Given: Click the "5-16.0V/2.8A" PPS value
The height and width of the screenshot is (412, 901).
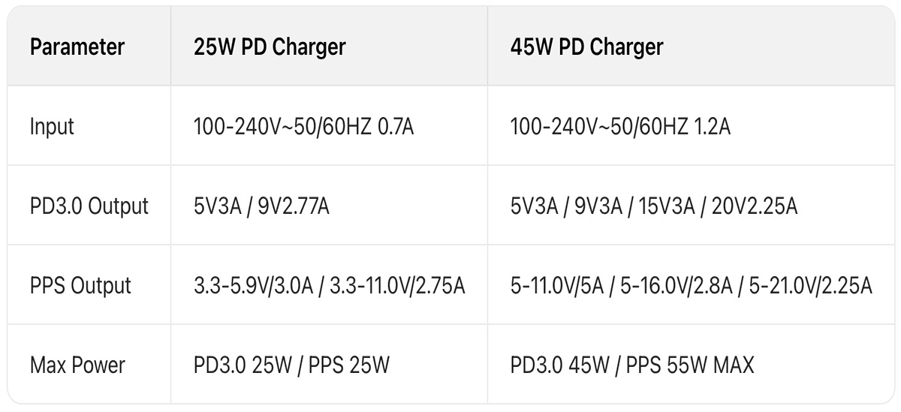Looking at the screenshot, I should [x=676, y=286].
